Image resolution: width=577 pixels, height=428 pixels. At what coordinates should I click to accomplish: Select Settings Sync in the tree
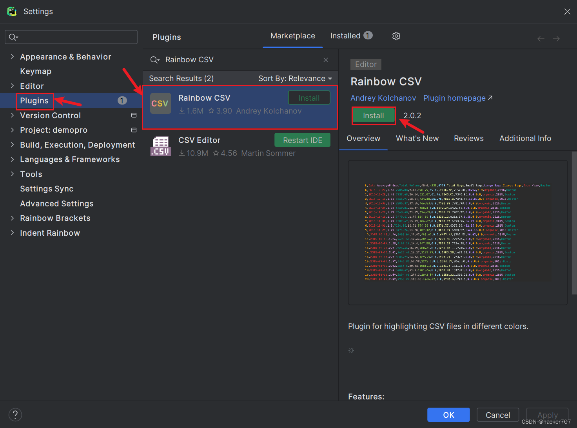pos(47,189)
